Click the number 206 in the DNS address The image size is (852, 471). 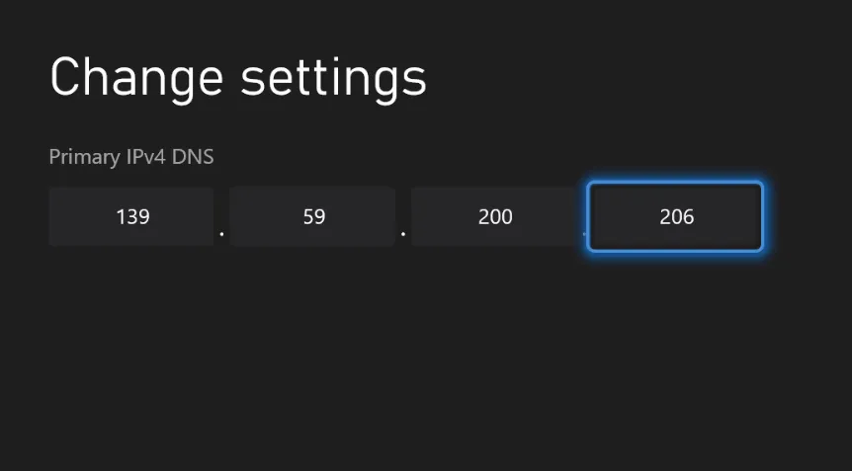pyautogui.click(x=677, y=216)
